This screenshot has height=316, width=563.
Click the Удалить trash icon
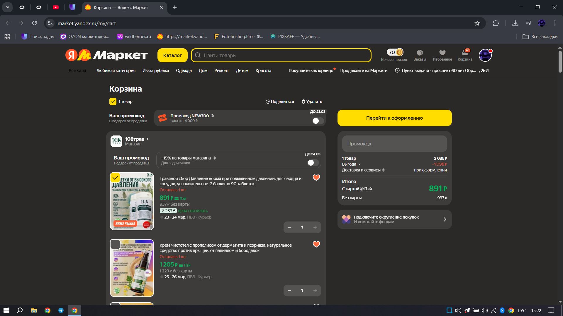303,102
